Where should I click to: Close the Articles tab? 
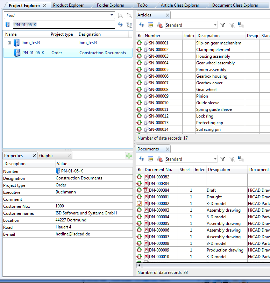pyautogui.click(x=167, y=15)
